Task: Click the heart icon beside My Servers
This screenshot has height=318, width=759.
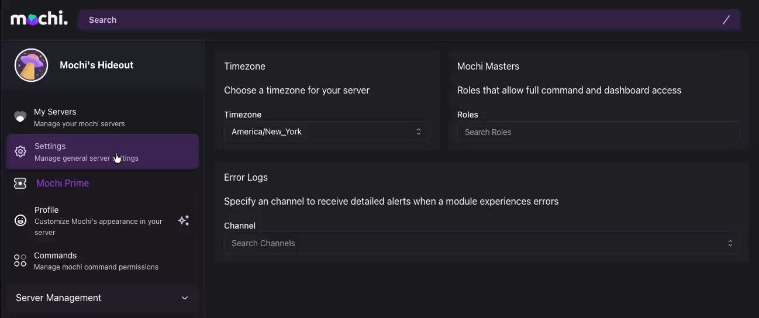Action: coord(20,117)
